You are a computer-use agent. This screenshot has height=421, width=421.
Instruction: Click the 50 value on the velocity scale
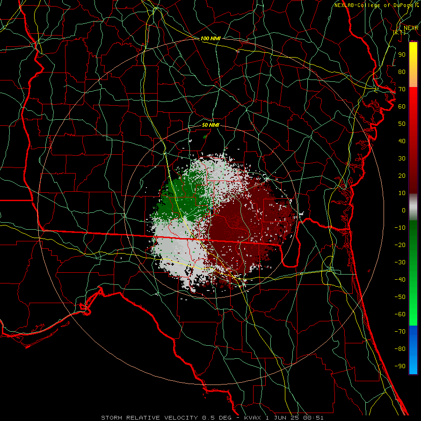402,124
